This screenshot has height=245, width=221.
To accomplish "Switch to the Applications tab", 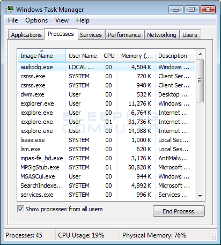I will pos(26,35).
